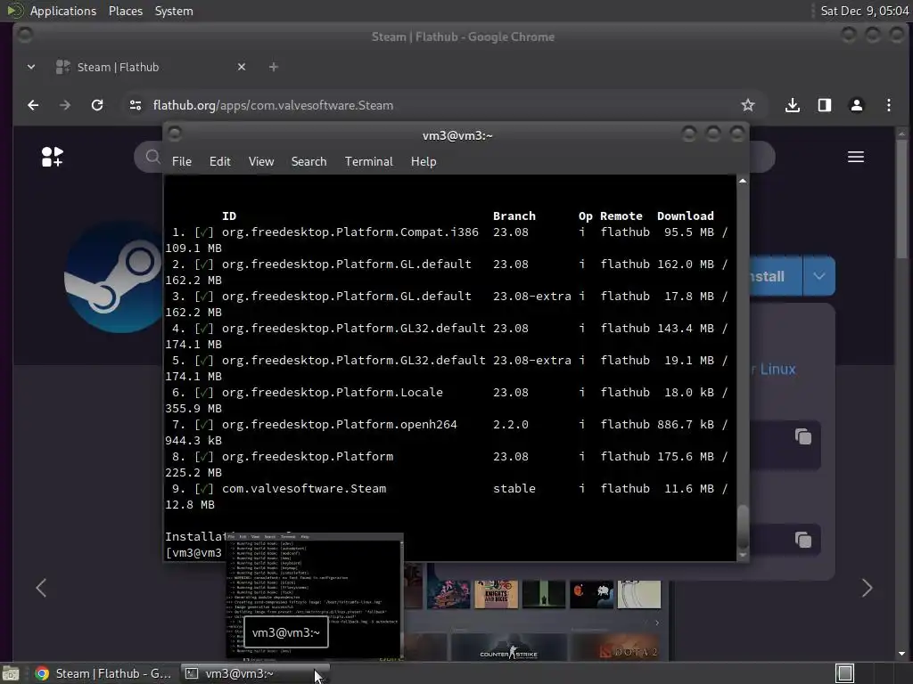Open the Places menu in top panel
The width and height of the screenshot is (913, 684).
tap(125, 11)
